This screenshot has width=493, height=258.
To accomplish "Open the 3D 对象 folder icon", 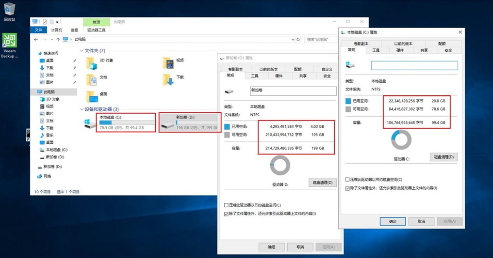I will [x=91, y=63].
